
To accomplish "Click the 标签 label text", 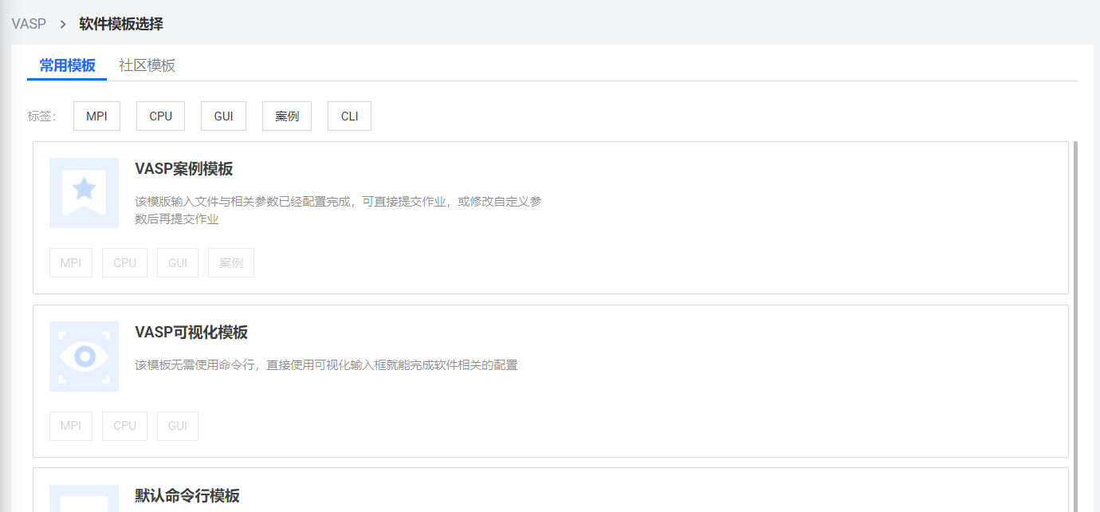I will 41,116.
